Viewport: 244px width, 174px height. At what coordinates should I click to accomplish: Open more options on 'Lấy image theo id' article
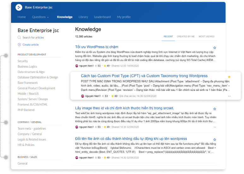tap(215, 127)
